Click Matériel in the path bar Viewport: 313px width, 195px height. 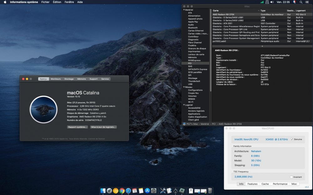pyautogui.click(x=205, y=124)
